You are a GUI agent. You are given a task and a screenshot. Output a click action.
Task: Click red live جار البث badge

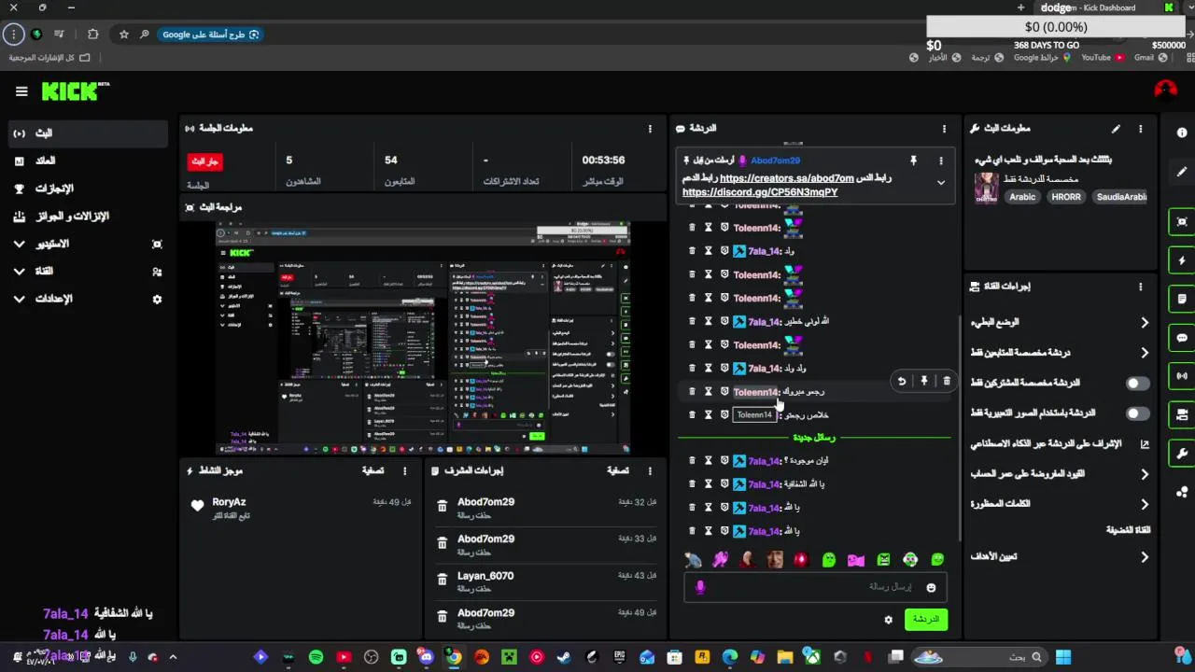[204, 161]
